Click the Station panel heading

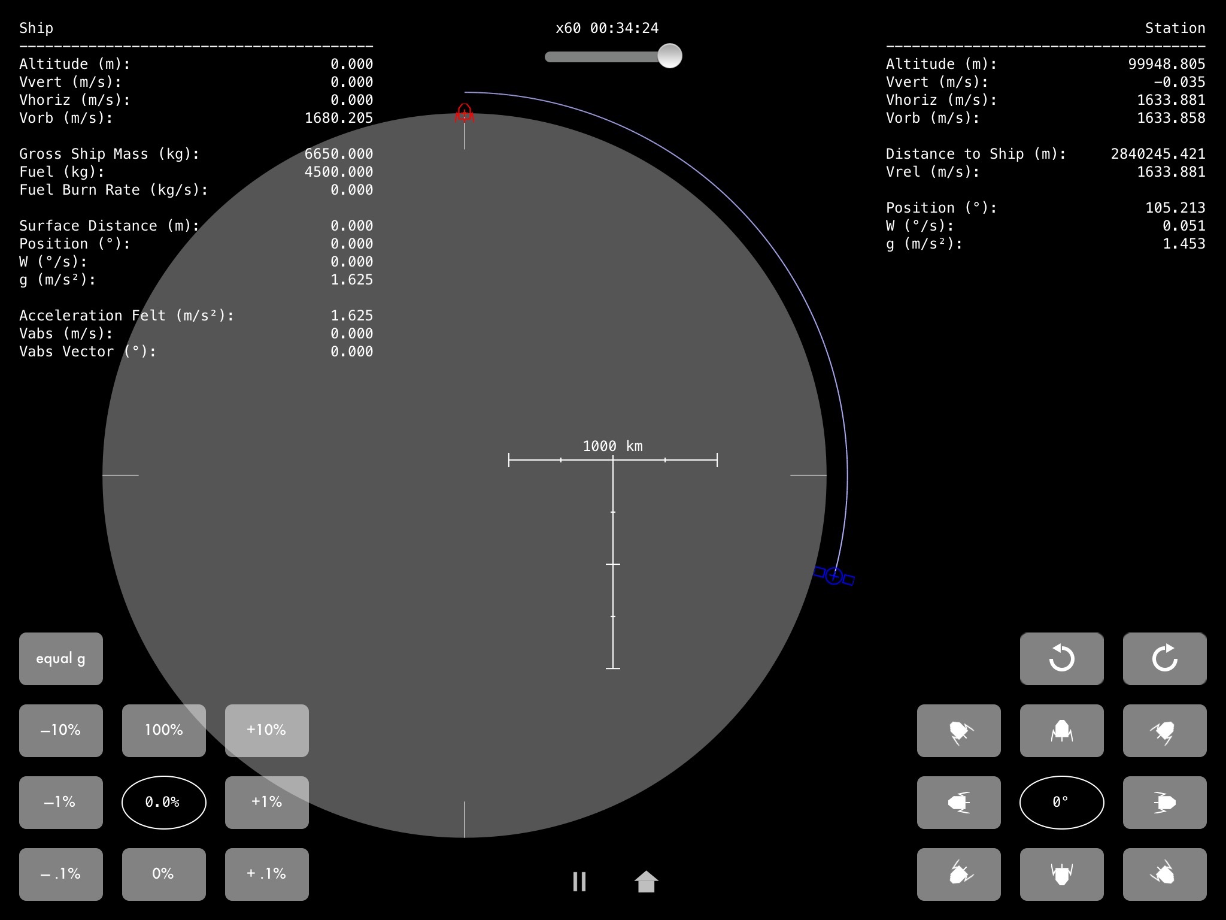(x=1175, y=28)
